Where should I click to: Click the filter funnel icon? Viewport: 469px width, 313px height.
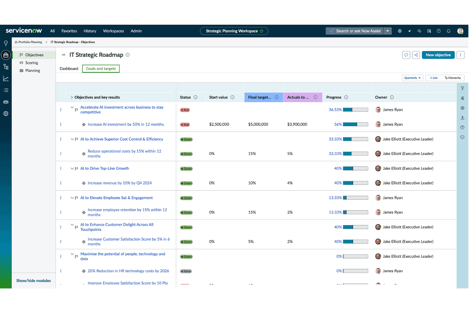462,88
